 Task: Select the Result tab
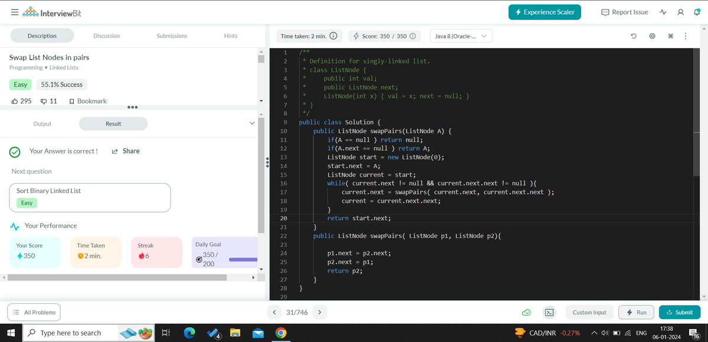113,124
